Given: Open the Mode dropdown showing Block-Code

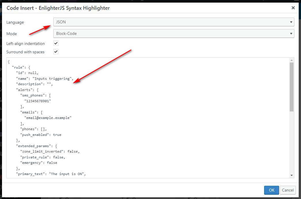Looking at the screenshot, I should pyautogui.click(x=173, y=34).
